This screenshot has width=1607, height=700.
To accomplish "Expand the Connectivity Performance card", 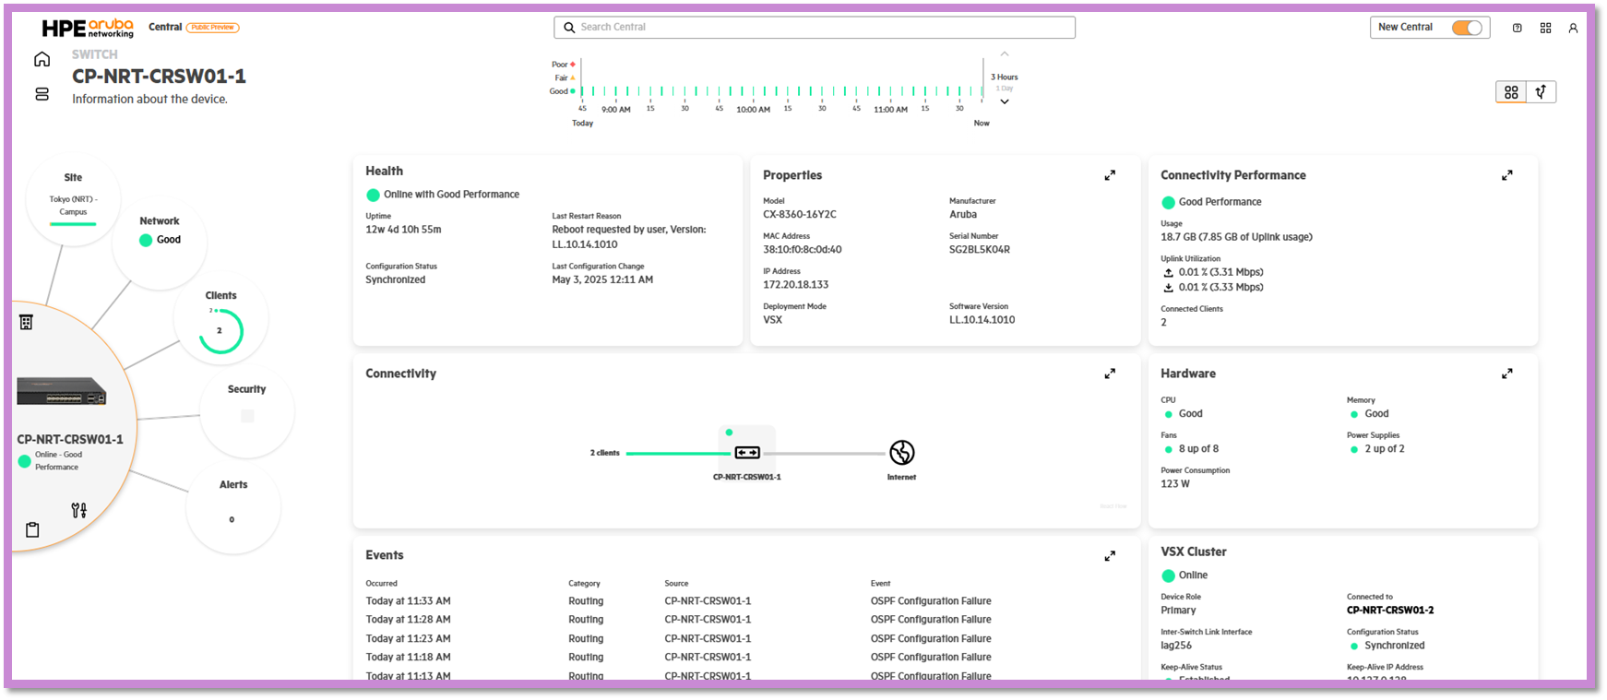I will tap(1507, 175).
